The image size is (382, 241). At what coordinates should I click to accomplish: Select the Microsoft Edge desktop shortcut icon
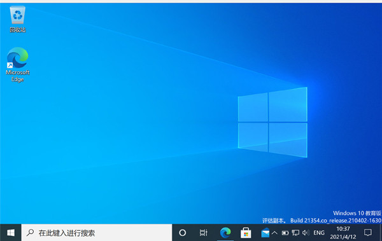click(x=18, y=58)
